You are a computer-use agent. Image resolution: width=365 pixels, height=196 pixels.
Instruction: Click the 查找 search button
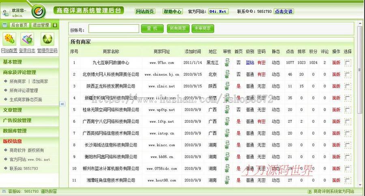[152, 28]
